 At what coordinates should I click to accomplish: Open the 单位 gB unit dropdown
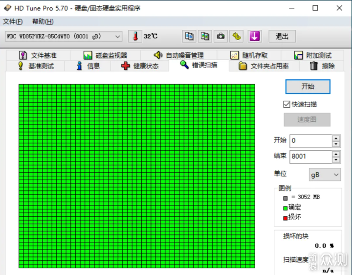325,175
